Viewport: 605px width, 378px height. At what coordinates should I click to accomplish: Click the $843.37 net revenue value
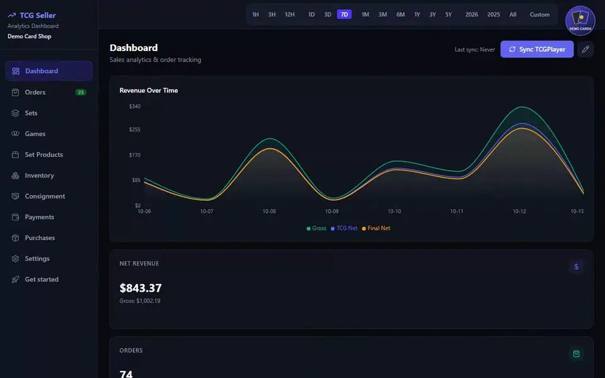(x=141, y=288)
